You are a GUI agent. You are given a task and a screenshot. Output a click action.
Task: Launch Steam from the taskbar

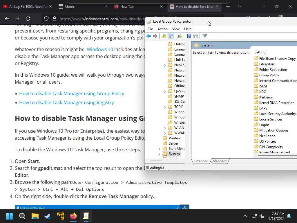(x=48, y=216)
